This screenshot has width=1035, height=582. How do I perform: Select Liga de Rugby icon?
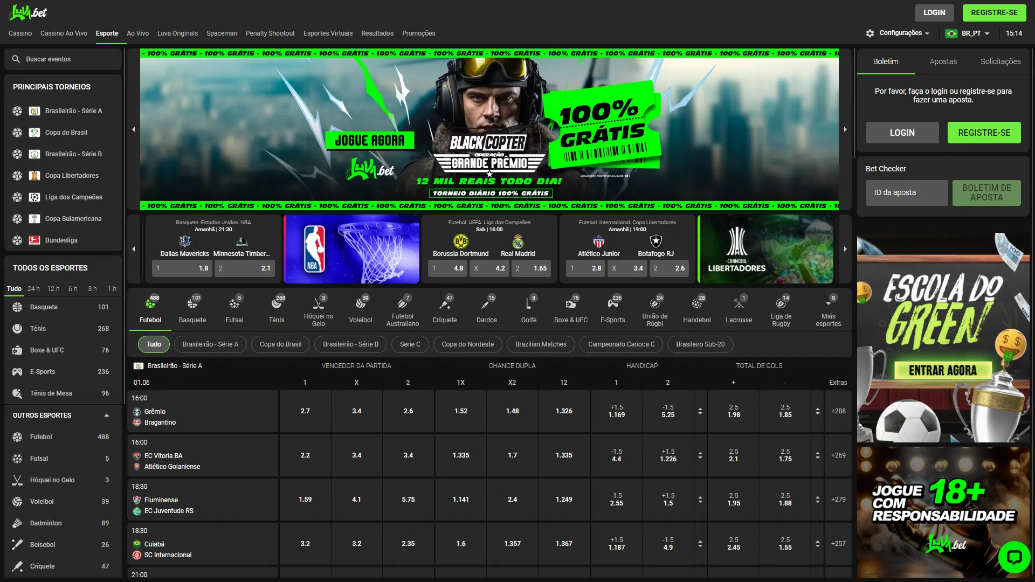point(781,304)
